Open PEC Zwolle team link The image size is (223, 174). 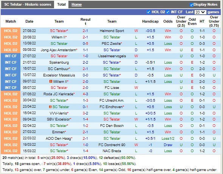111,44
